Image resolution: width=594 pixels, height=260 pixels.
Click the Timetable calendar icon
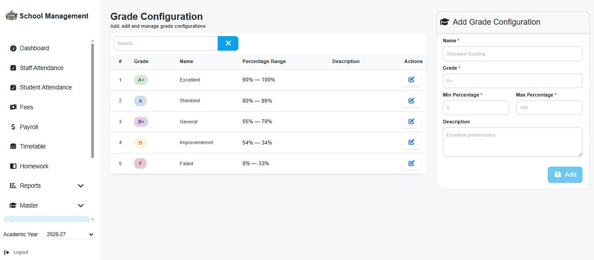(13, 146)
